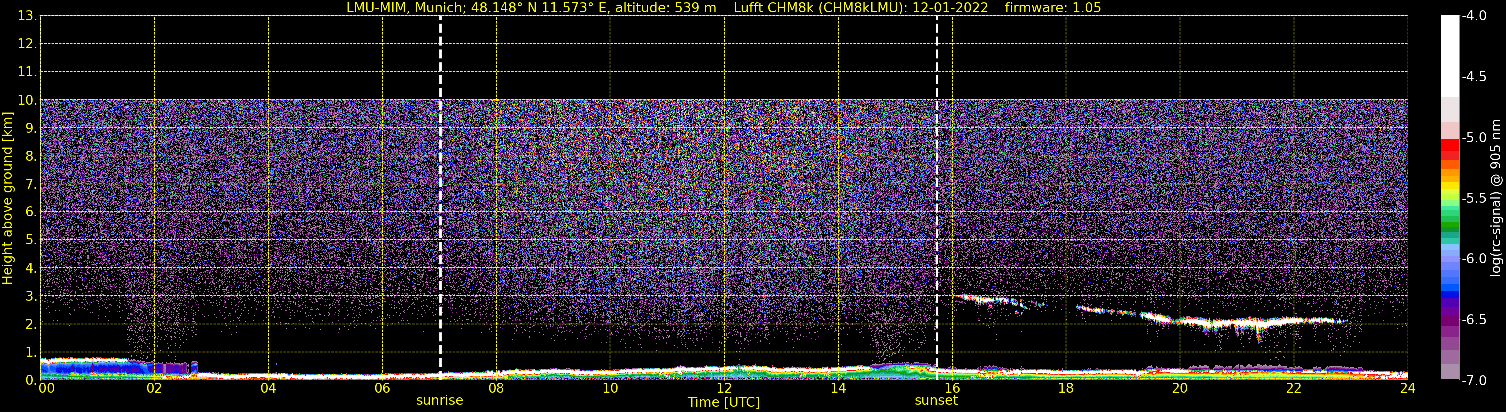
Task: Click the height axis tick '3.'
Action: coord(31,296)
